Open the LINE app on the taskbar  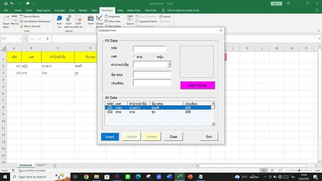[128, 176]
